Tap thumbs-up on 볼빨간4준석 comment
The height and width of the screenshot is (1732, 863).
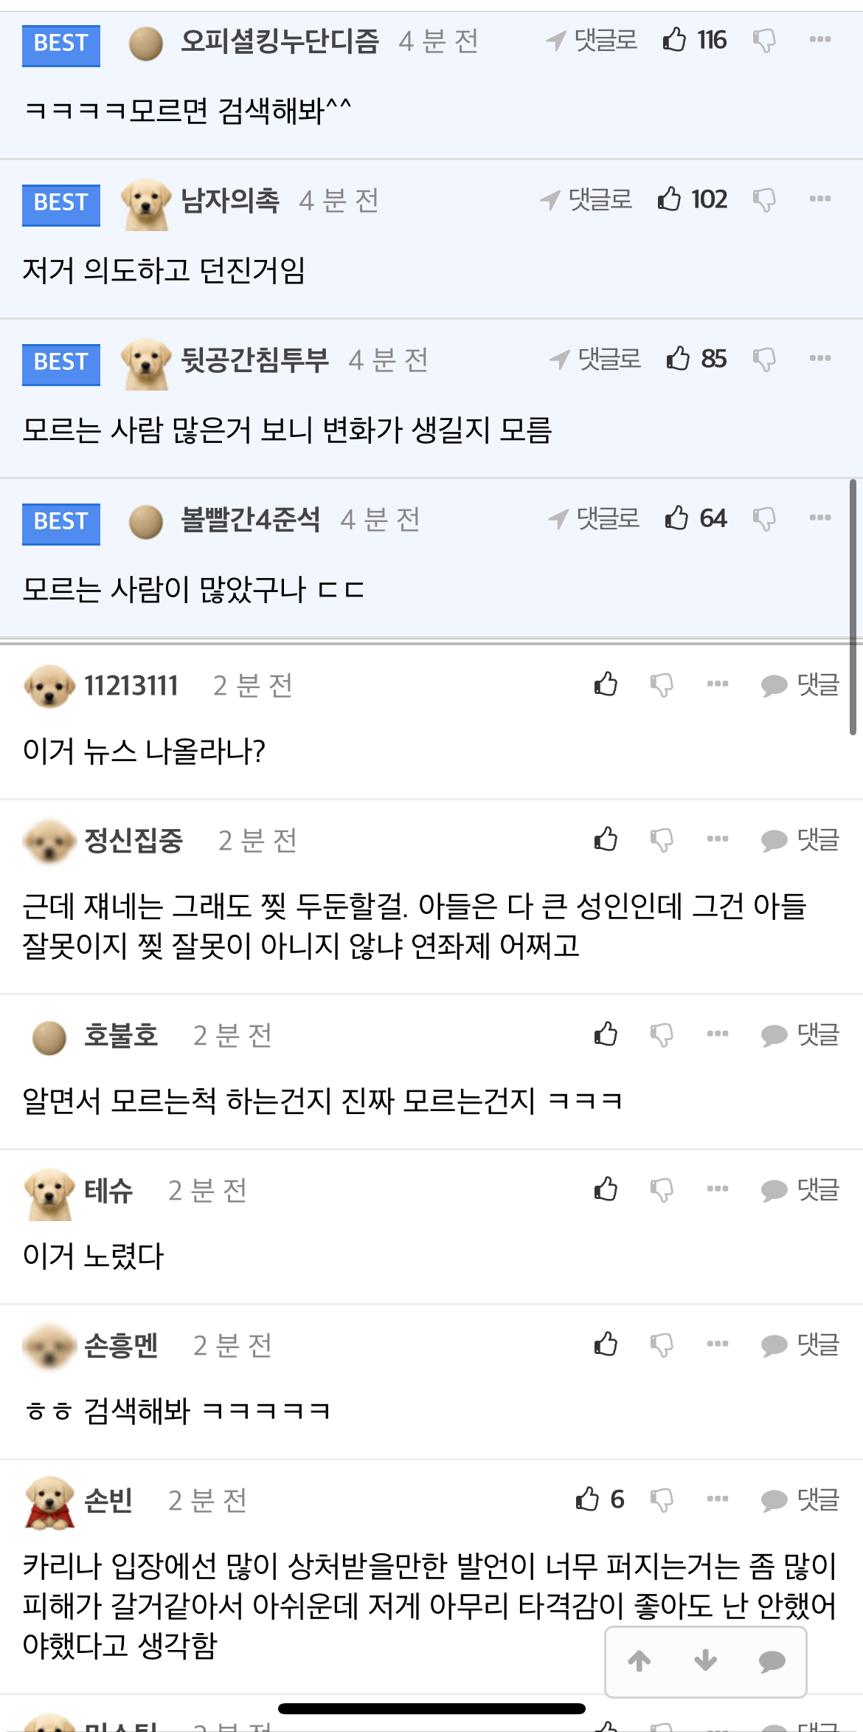pyautogui.click(x=676, y=518)
